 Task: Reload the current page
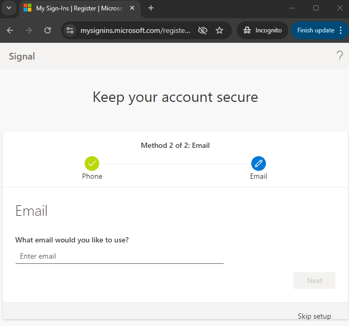click(x=48, y=30)
